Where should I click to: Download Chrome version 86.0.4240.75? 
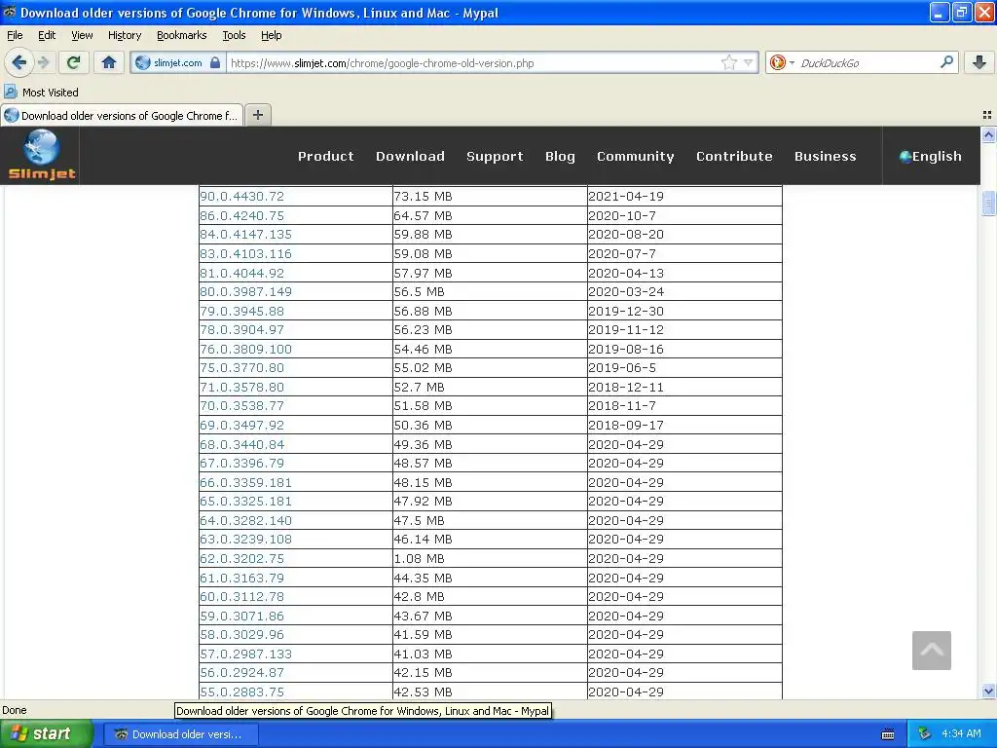(x=241, y=215)
